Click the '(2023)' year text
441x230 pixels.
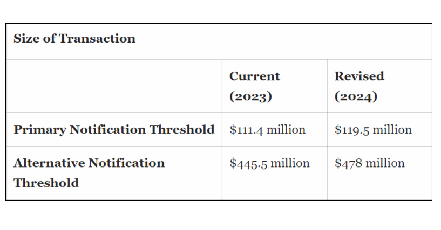coord(250,96)
